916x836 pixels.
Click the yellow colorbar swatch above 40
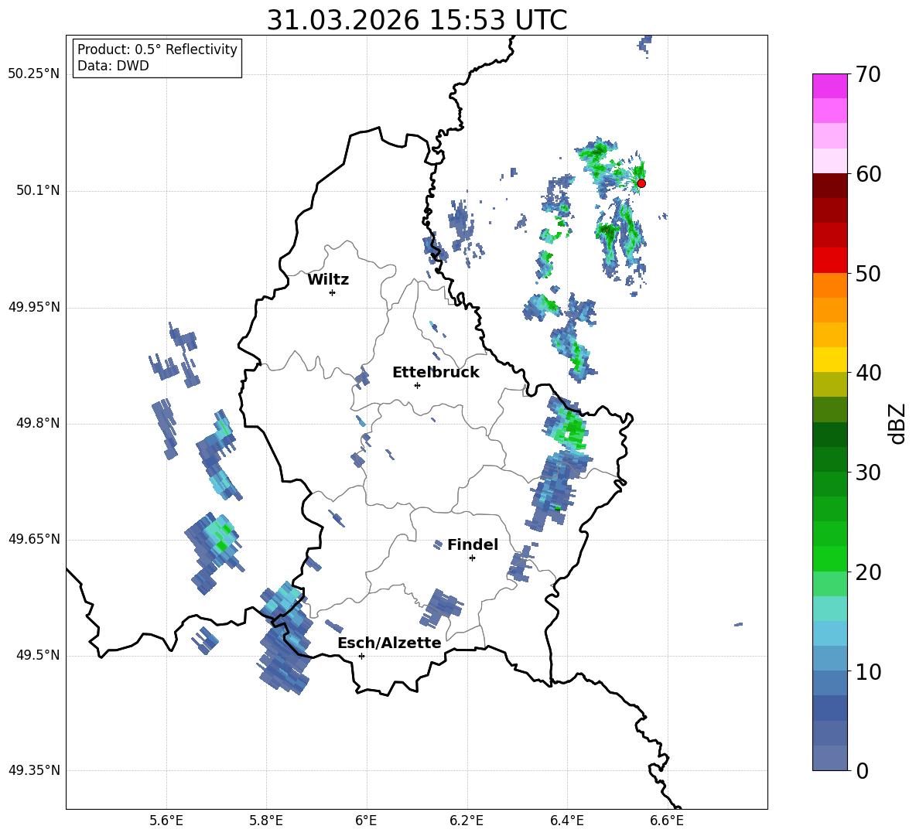[x=829, y=360]
